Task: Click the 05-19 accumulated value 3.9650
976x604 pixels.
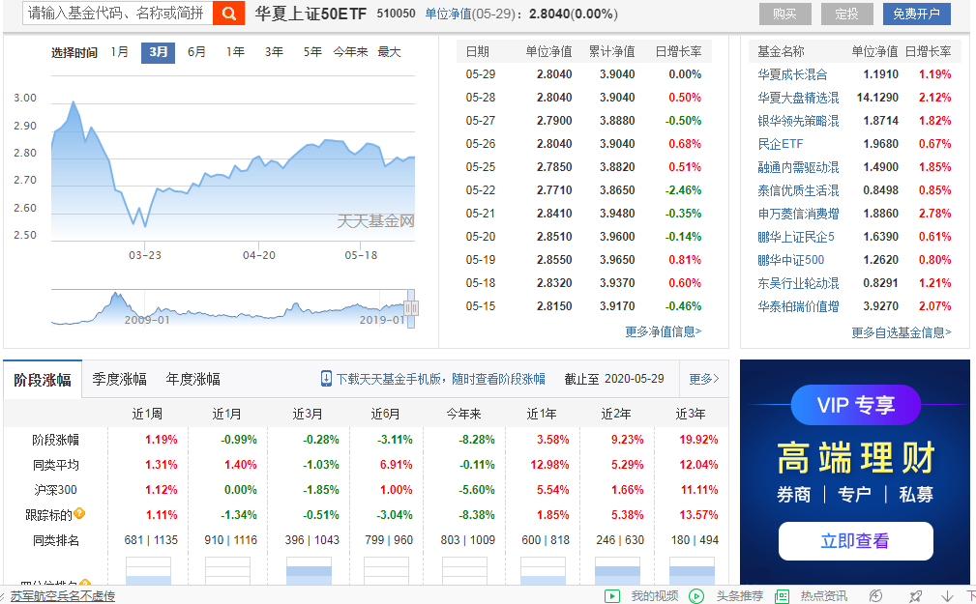Action: click(x=617, y=259)
